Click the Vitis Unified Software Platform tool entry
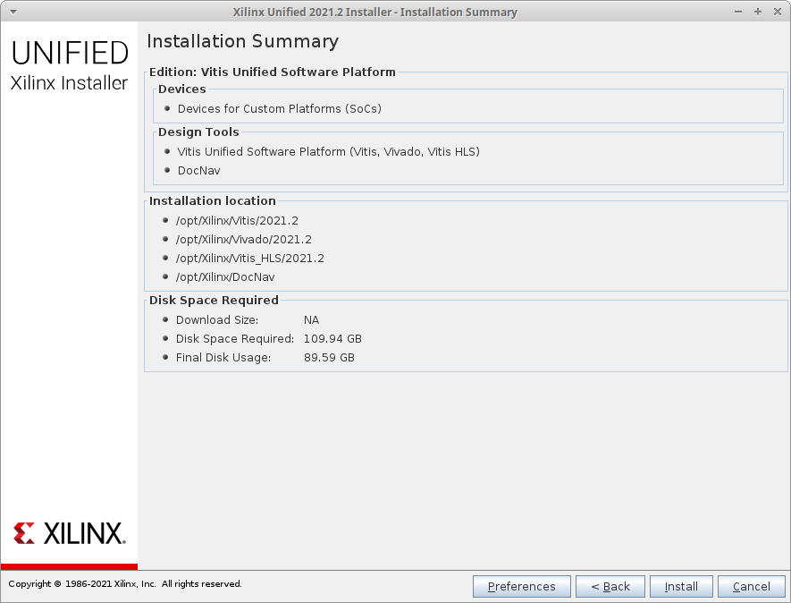The width and height of the screenshot is (791, 603). click(x=328, y=152)
